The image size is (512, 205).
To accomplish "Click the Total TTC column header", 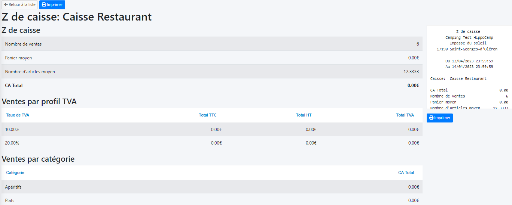I will point(208,115).
